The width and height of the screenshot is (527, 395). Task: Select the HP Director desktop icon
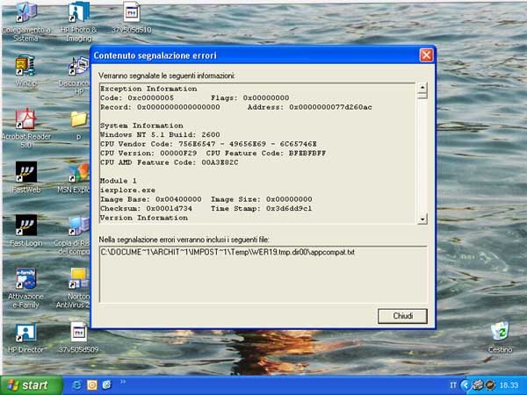pos(25,338)
